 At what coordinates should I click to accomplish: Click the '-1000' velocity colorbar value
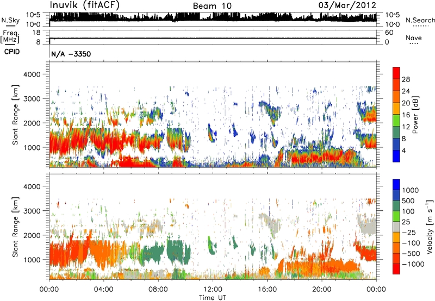pos(413,264)
